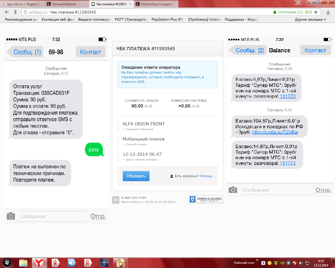The height and width of the screenshot is (268, 335).
Task: Open the 'Помощь' help link
Action: tap(206, 176)
